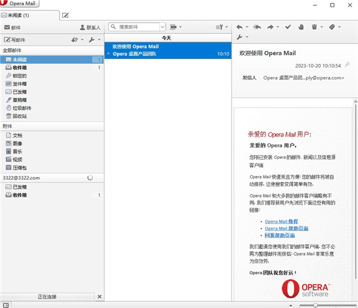Mark message as read with checkmark icon
The width and height of the screenshot is (358, 308).
pyautogui.click(x=288, y=27)
